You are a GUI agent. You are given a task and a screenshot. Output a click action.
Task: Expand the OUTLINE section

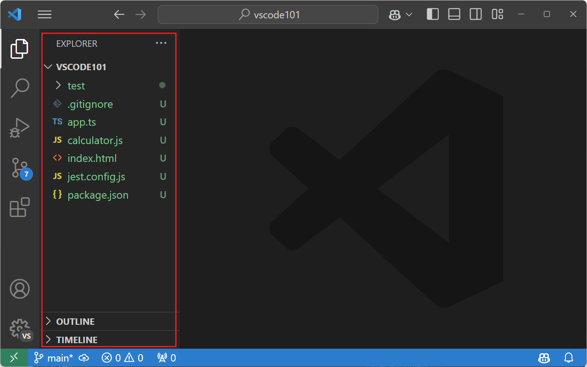point(76,321)
